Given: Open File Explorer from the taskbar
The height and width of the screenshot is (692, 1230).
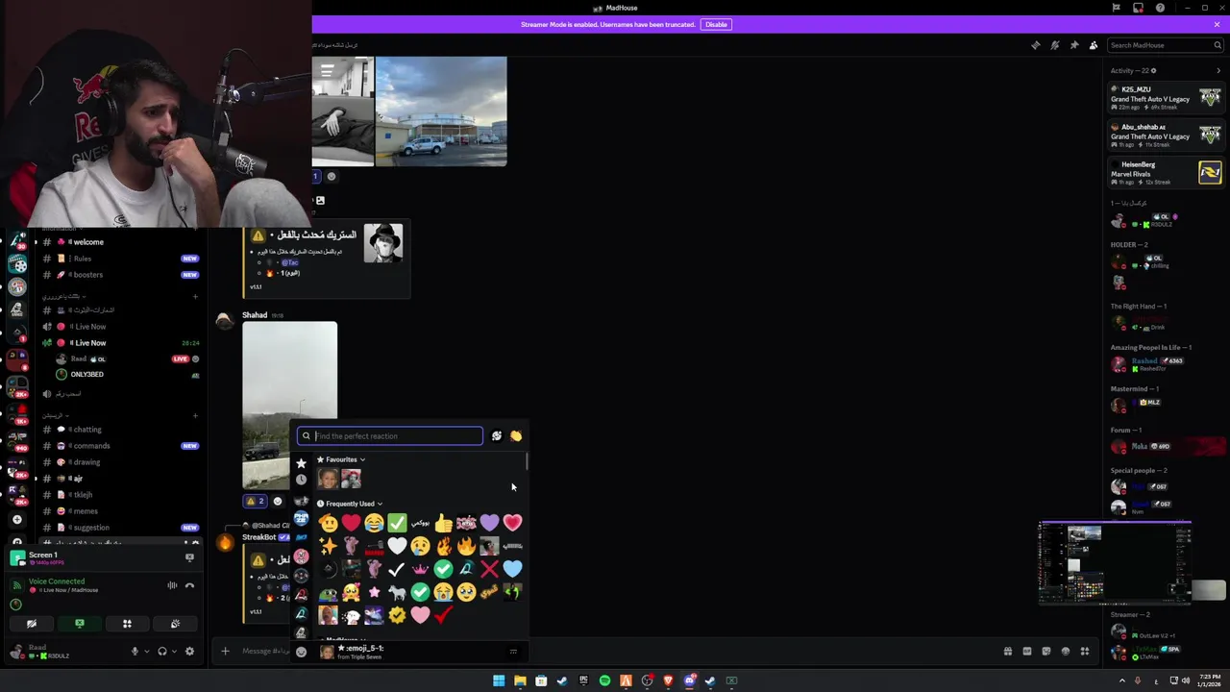Looking at the screenshot, I should point(520,680).
